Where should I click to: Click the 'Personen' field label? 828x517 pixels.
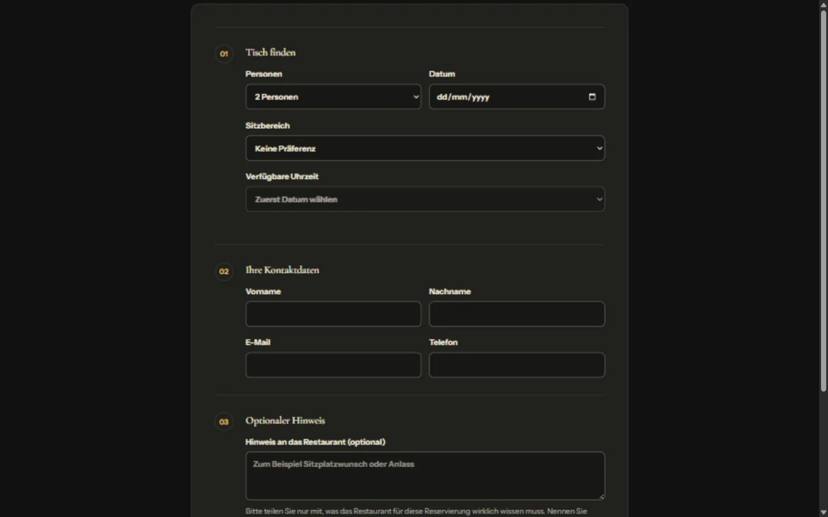264,74
